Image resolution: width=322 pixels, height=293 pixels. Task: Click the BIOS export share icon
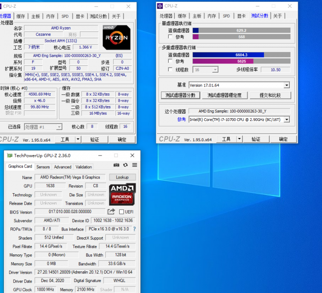pyautogui.click(x=111, y=212)
